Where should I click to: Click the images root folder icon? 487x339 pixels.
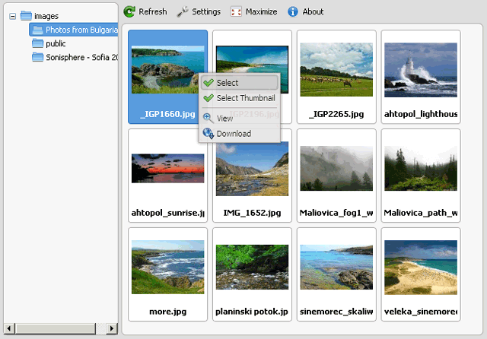[x=26, y=15]
